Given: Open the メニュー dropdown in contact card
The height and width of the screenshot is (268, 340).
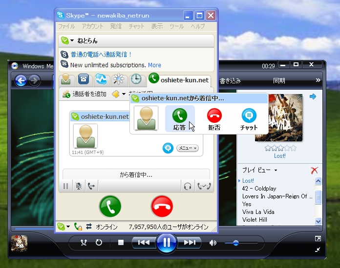Looking at the screenshot, I should [x=188, y=148].
